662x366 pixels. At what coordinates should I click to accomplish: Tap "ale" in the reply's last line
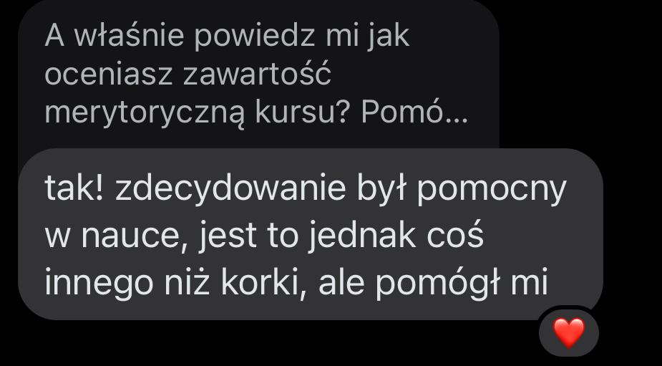click(x=341, y=282)
